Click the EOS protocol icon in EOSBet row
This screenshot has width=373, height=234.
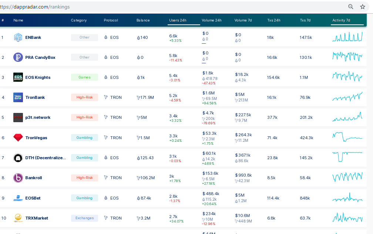106,198
